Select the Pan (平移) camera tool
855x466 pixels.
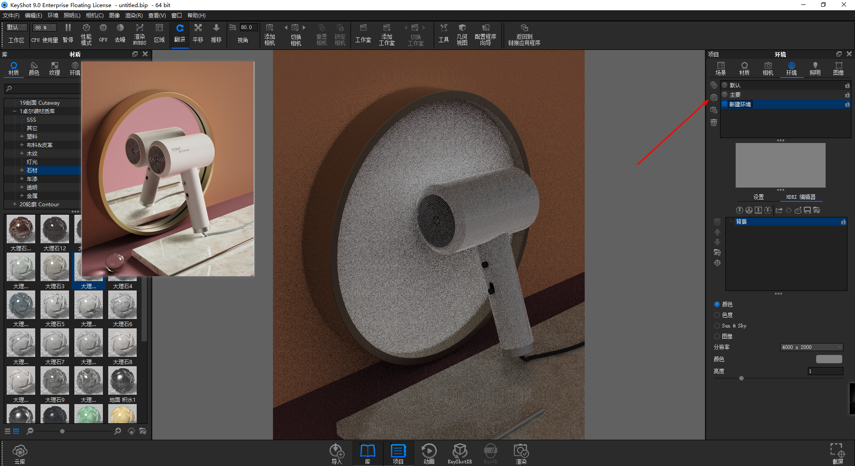(198, 33)
